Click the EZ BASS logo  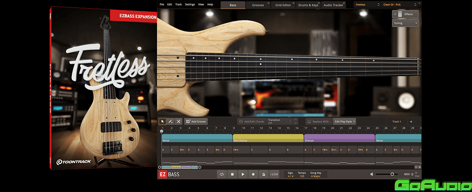click(x=169, y=174)
